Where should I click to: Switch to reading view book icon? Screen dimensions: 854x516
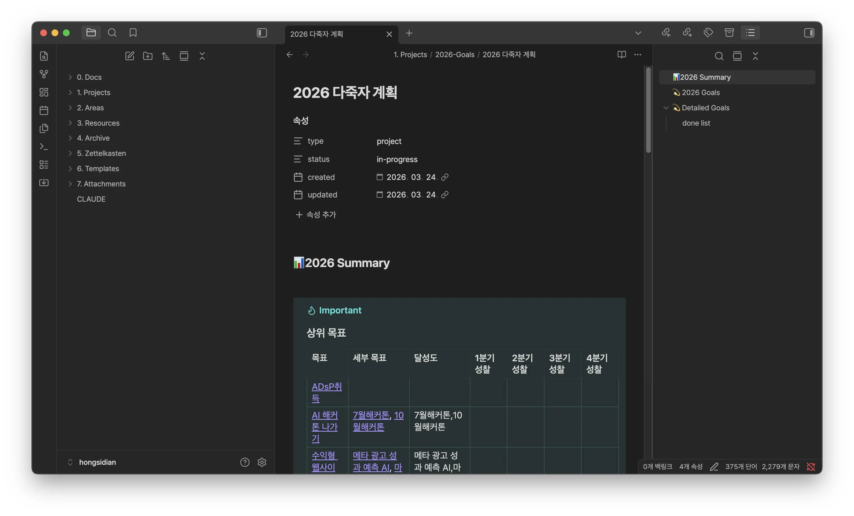click(x=622, y=54)
